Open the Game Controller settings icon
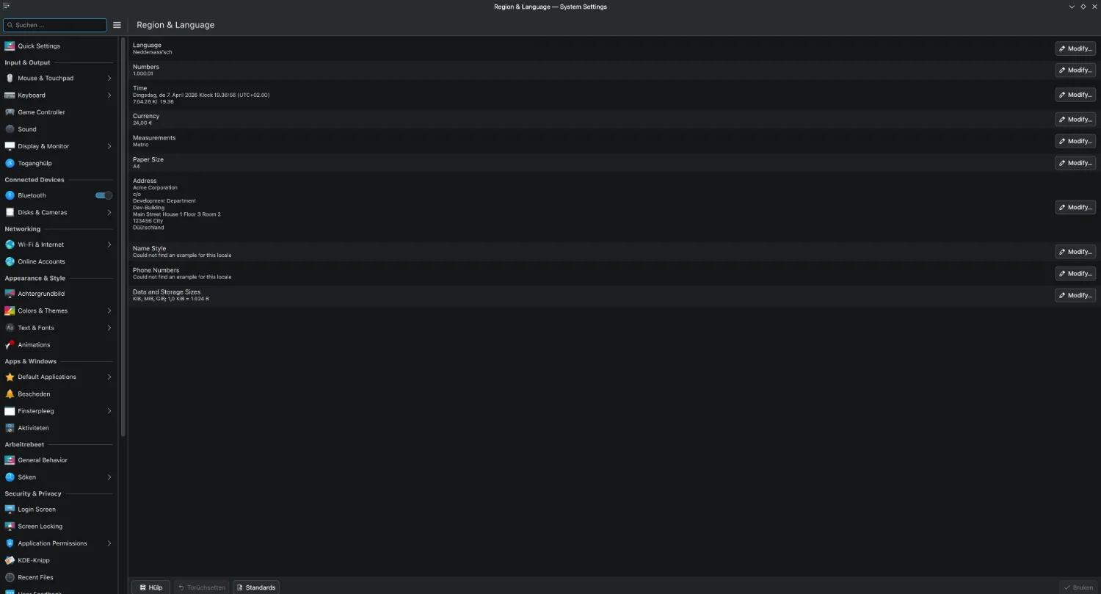1101x594 pixels. click(x=10, y=112)
